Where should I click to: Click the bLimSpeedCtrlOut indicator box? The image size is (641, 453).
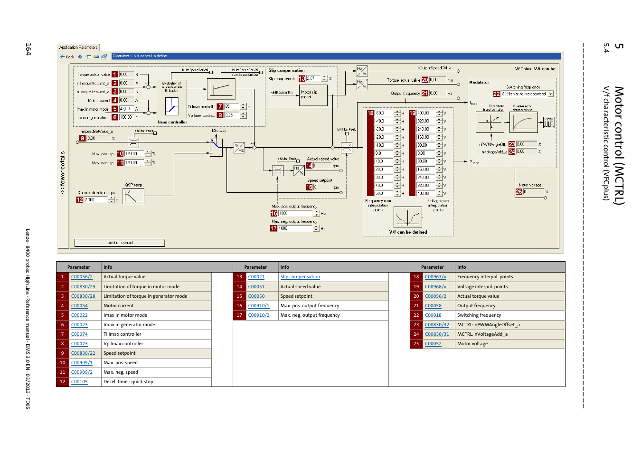click(x=261, y=73)
